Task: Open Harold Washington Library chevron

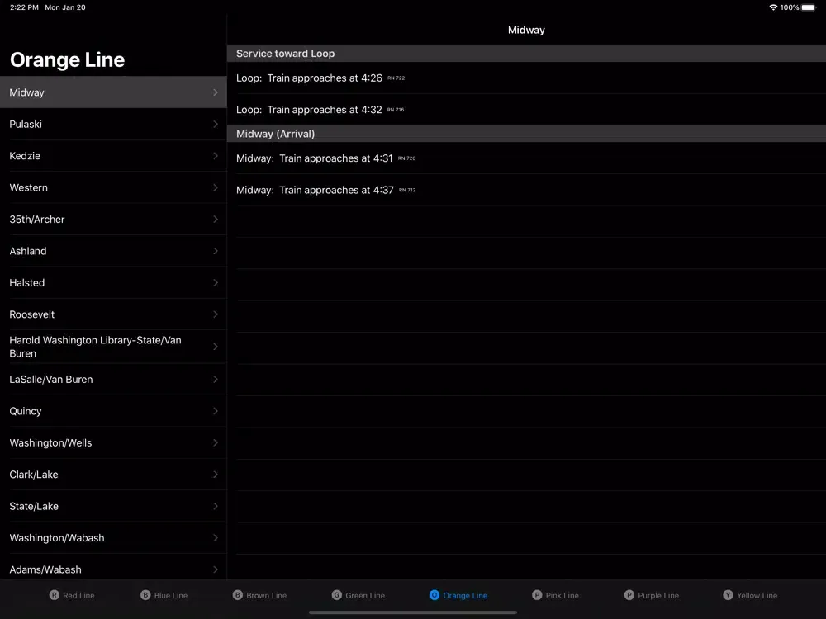Action: click(x=216, y=347)
